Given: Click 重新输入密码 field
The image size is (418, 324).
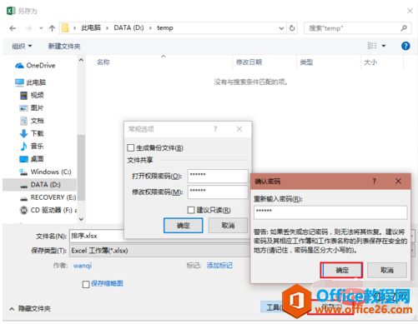Looking at the screenshot, I should [330, 212].
